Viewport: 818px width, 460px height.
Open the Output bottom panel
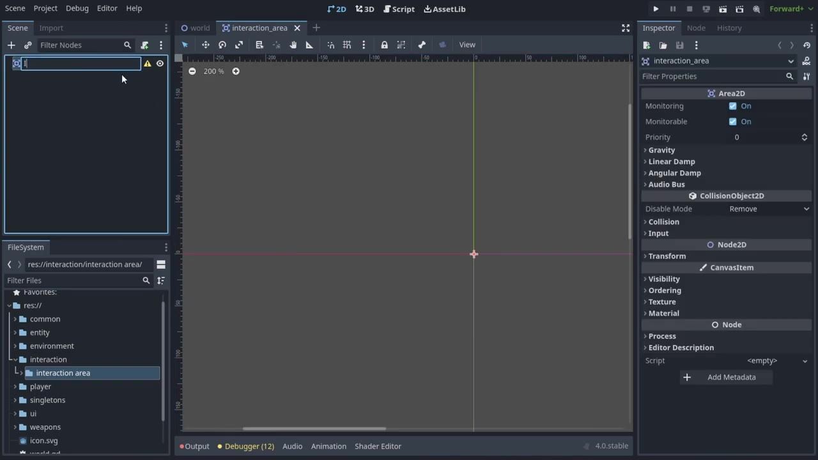point(194,447)
